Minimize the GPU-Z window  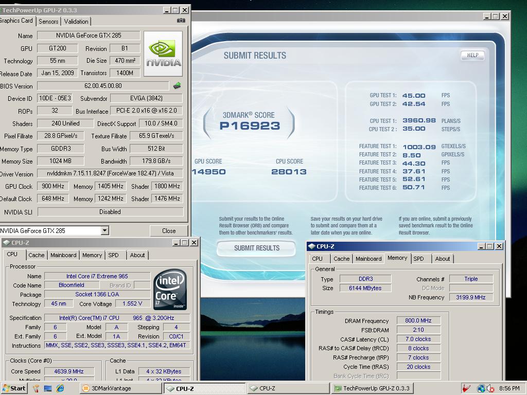tap(167, 10)
